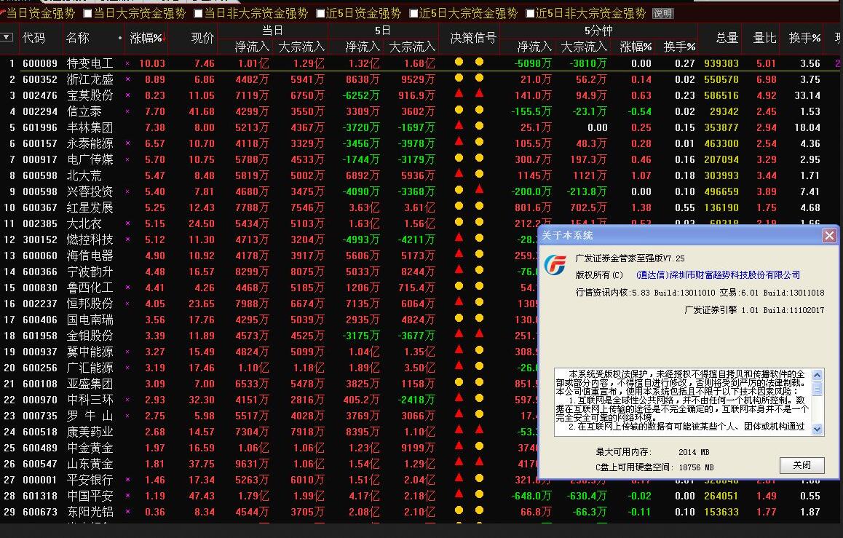Click yellow circle signal in 宁波韵升 row
This screenshot has height=538, width=843.
click(479, 270)
